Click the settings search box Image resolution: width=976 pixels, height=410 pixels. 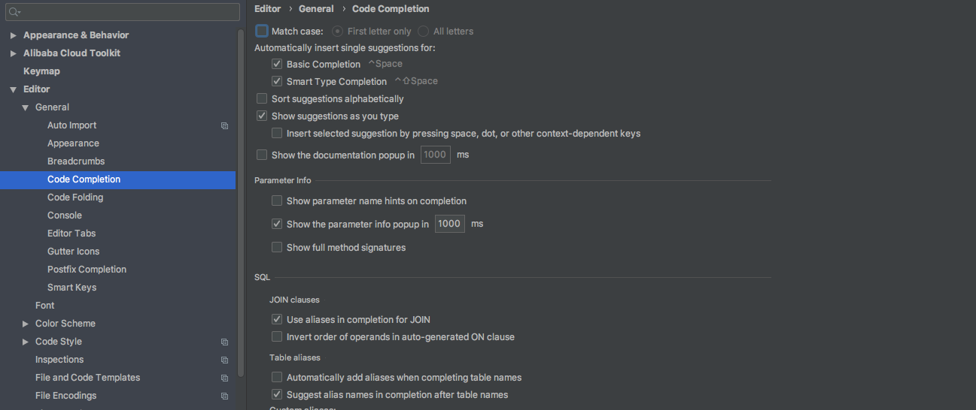click(128, 13)
